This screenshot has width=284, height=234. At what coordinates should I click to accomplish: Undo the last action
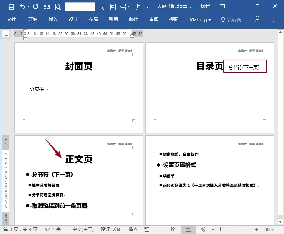coord(22,7)
